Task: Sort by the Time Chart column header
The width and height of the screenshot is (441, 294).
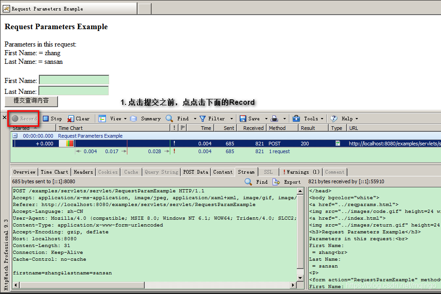Action: pyautogui.click(x=113, y=128)
